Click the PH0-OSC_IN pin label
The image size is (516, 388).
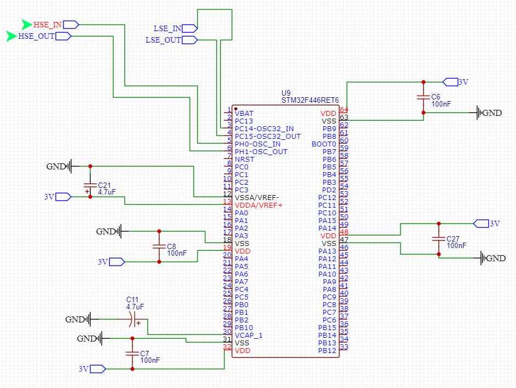click(258, 144)
